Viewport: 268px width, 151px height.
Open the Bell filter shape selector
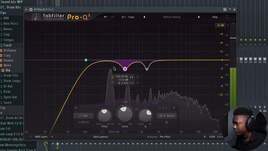point(83,116)
